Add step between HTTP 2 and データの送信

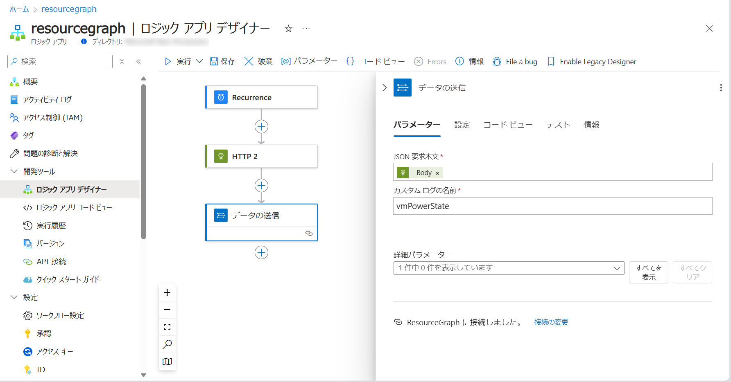pos(261,186)
